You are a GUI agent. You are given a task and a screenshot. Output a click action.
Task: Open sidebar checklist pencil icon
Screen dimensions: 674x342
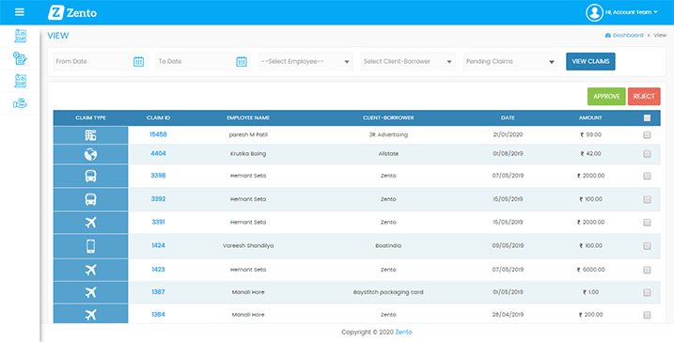pos(20,58)
